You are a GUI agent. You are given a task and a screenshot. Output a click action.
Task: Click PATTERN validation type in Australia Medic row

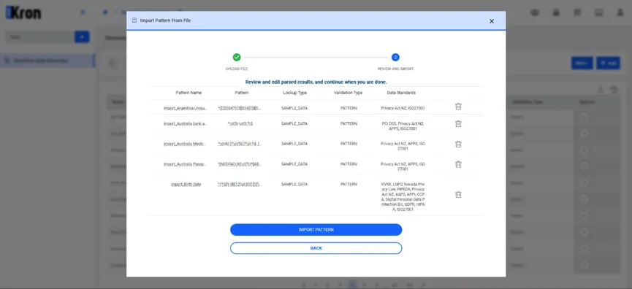349,144
